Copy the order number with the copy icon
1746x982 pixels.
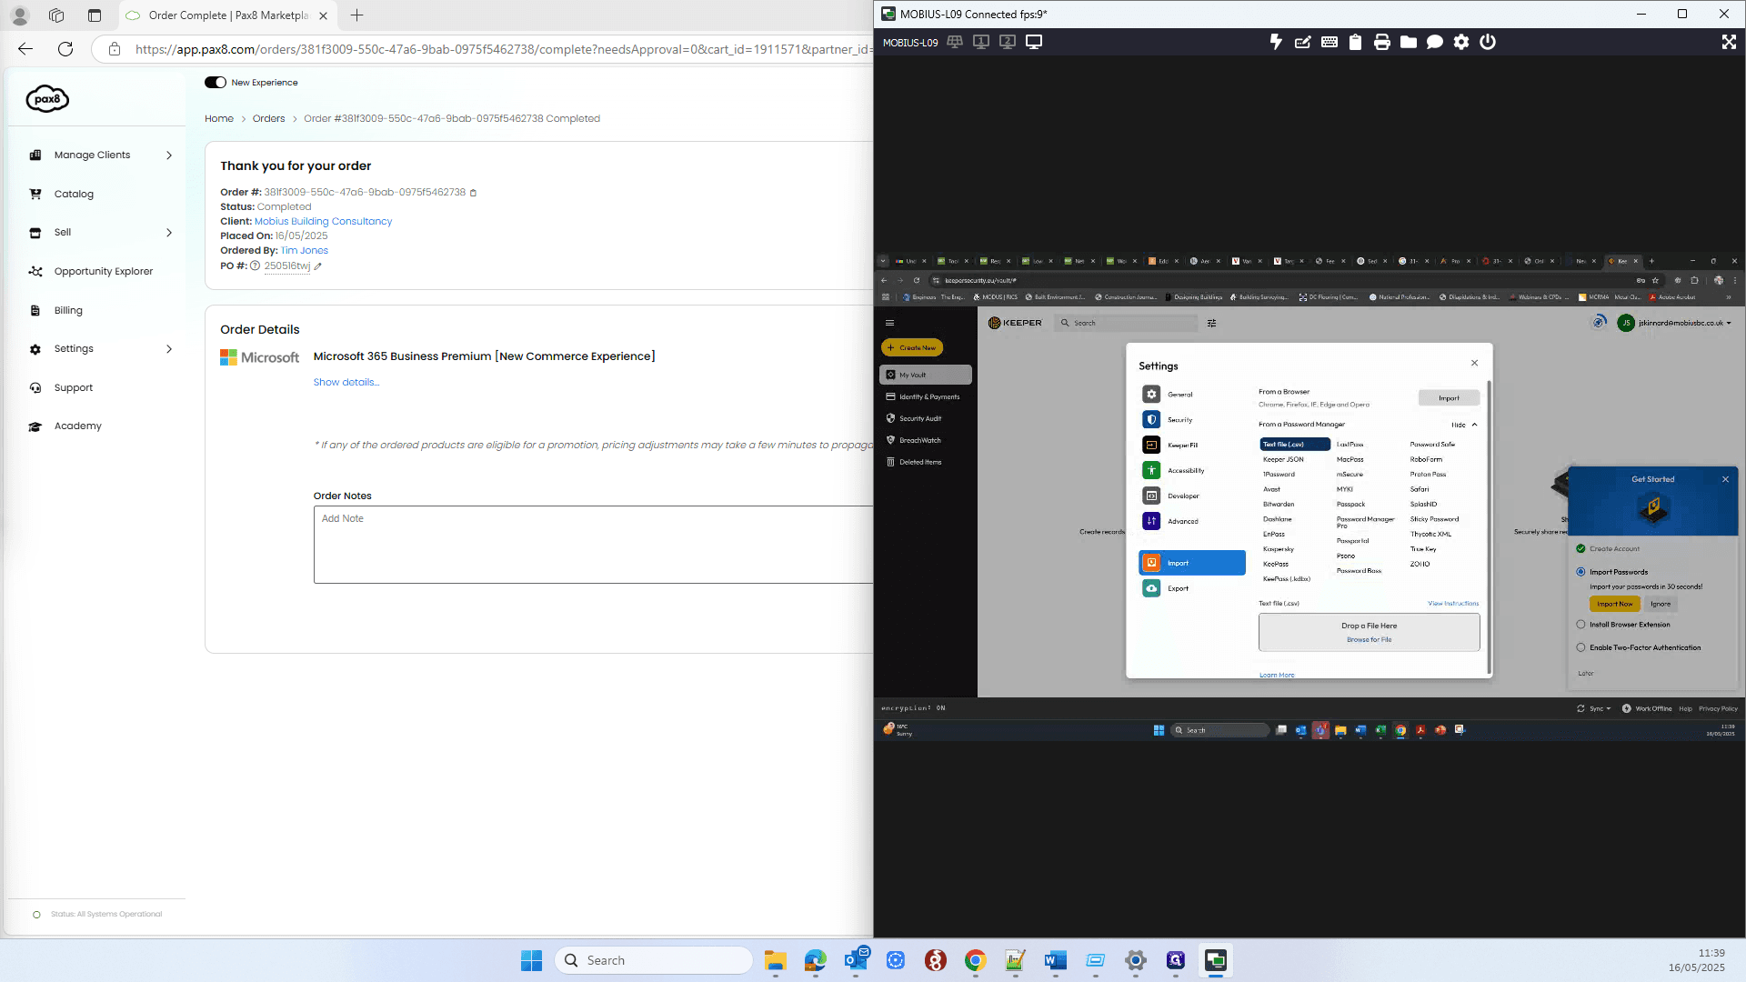473,193
